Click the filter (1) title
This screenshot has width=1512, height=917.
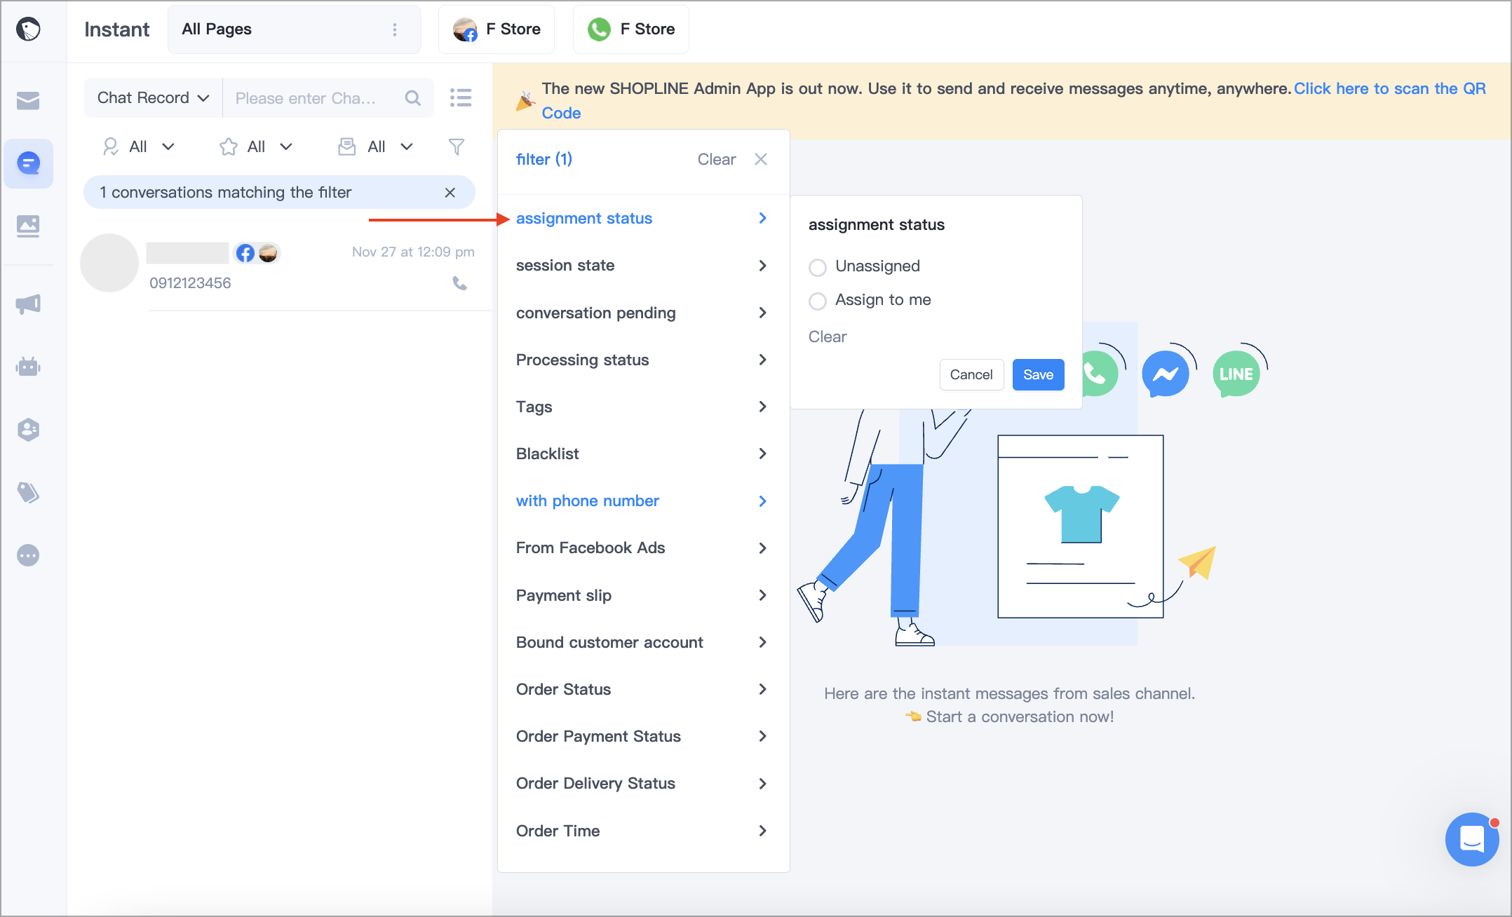(x=544, y=159)
